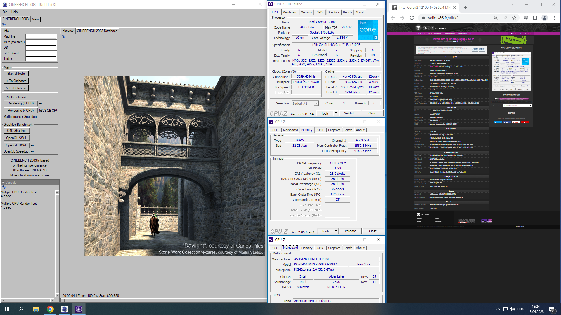Run C4D Shading benchmark
This screenshot has width=561, height=315.
16,131
